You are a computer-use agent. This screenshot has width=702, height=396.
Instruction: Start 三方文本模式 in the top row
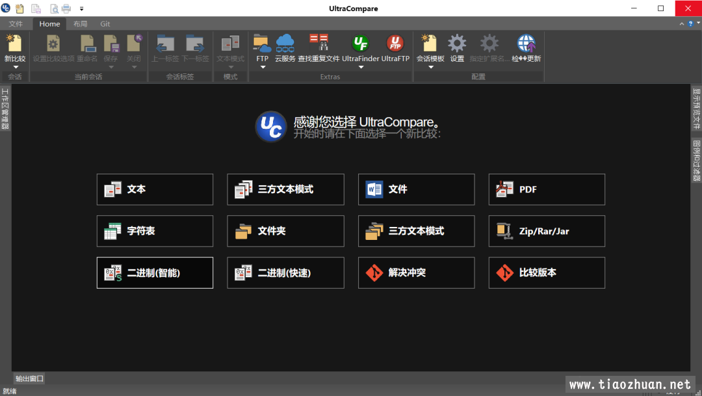(285, 189)
